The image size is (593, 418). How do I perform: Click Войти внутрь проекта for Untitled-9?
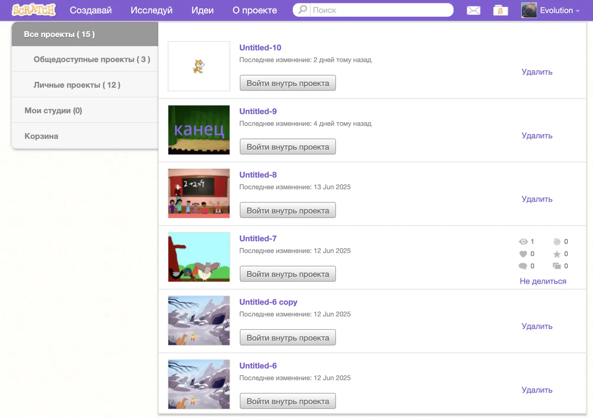point(288,147)
